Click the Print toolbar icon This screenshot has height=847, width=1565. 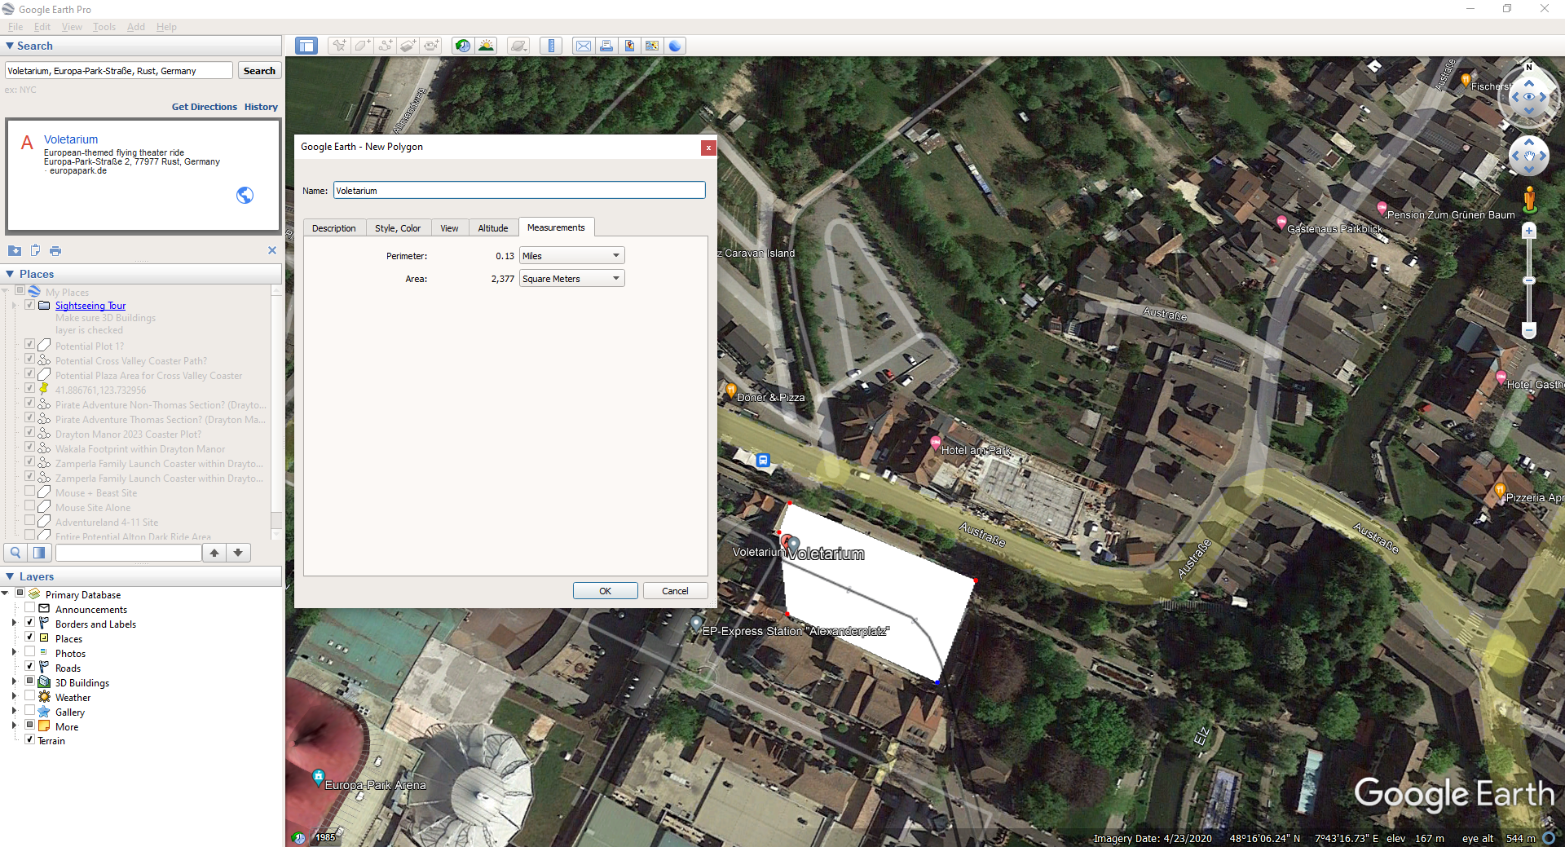click(606, 46)
